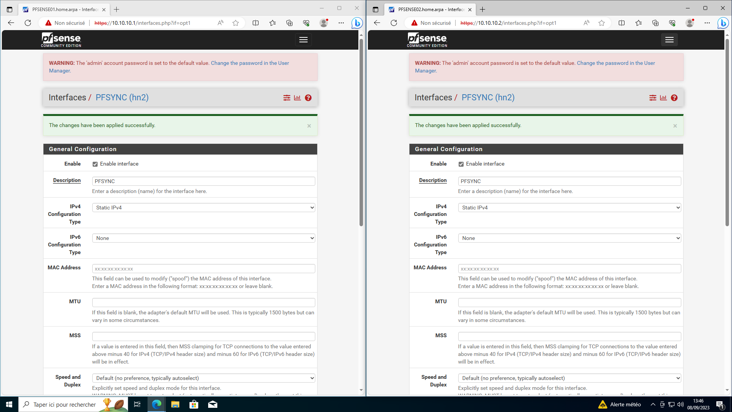Expand IPv6 Configuration Type dropdown on PFSENSE02
732x412 pixels.
(569, 238)
